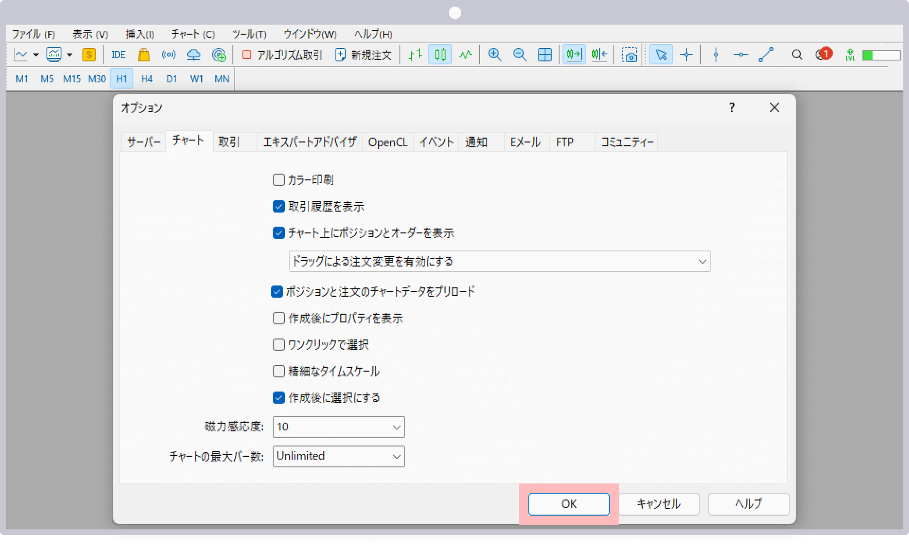Select the trendline drawing tool

coord(766,55)
